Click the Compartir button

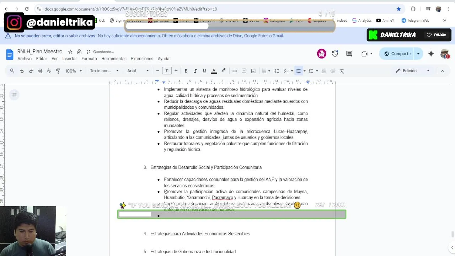pyautogui.click(x=397, y=54)
